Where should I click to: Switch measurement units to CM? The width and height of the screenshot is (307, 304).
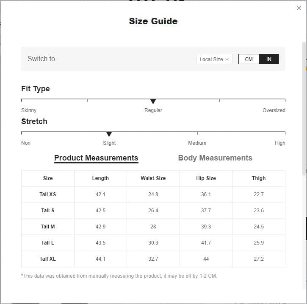249,59
